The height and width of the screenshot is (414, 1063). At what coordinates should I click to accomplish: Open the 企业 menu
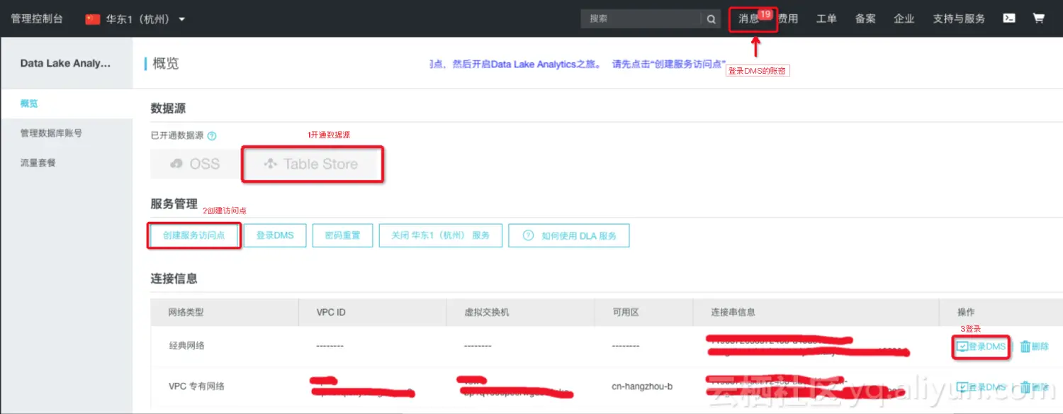click(x=904, y=19)
